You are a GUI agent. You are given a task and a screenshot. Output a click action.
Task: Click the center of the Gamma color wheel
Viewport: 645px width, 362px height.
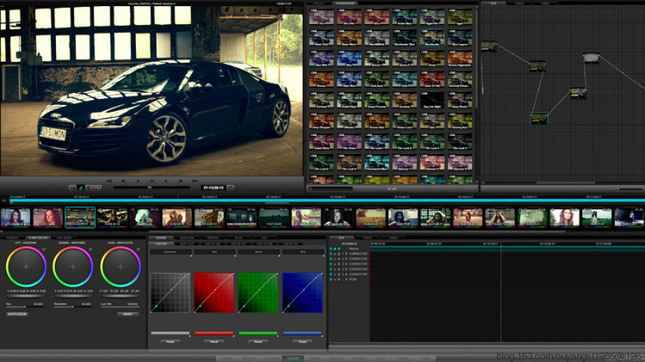point(73,267)
